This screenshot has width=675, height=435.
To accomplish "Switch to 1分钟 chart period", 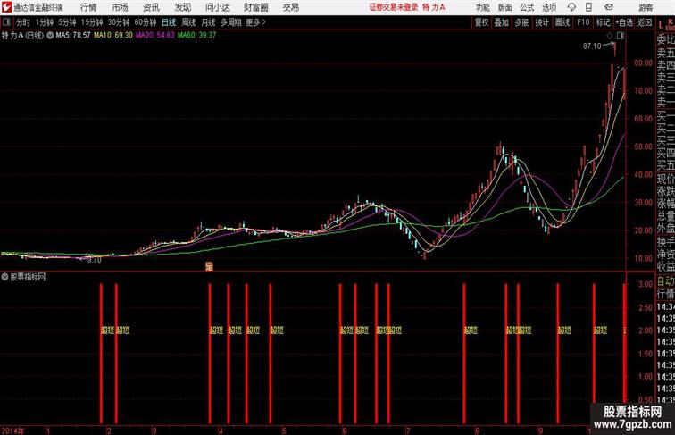I will coord(45,22).
